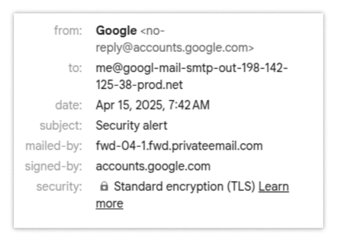This screenshot has width=337, height=242.
Task: Click the "mailed-by:" field label
Action: (54, 146)
